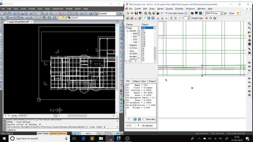The width and height of the screenshot is (253, 142).
Task: Select the Columns class in the tree
Action: click(133, 45)
